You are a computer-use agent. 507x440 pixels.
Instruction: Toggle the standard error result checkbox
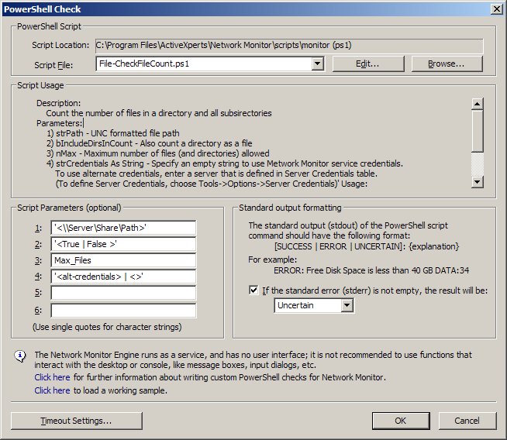[254, 290]
